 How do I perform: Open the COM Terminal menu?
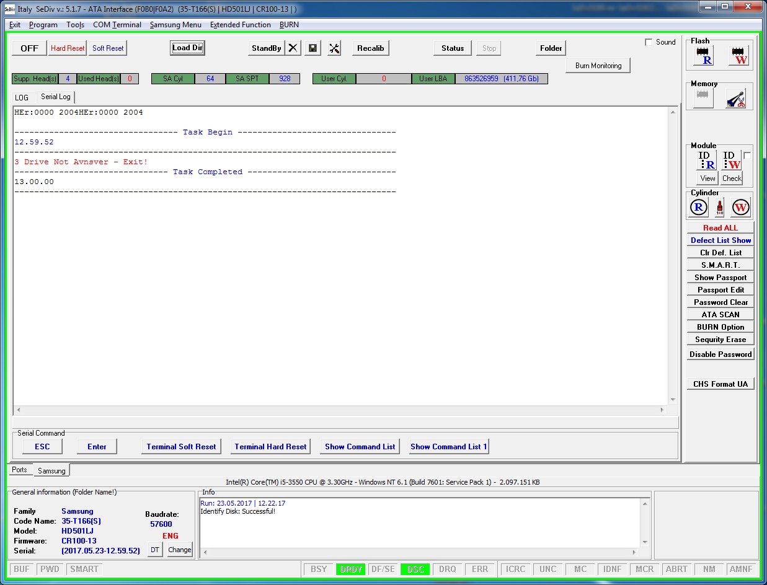117,25
